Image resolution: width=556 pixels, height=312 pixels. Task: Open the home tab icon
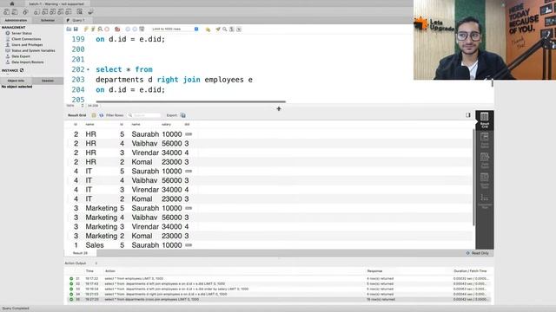12,3
